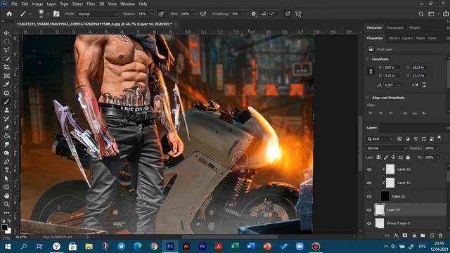Open the blending Mode dropdown in options bar
This screenshot has width=450, height=253.
98,14
